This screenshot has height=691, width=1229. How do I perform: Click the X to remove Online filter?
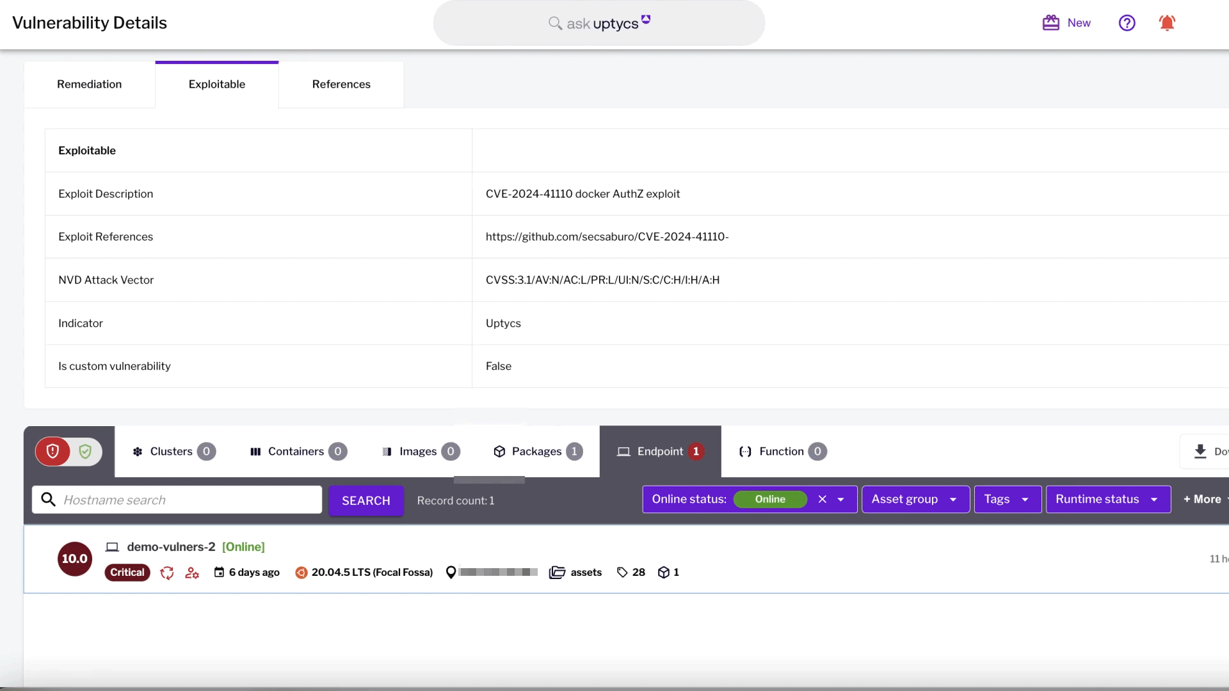822,498
